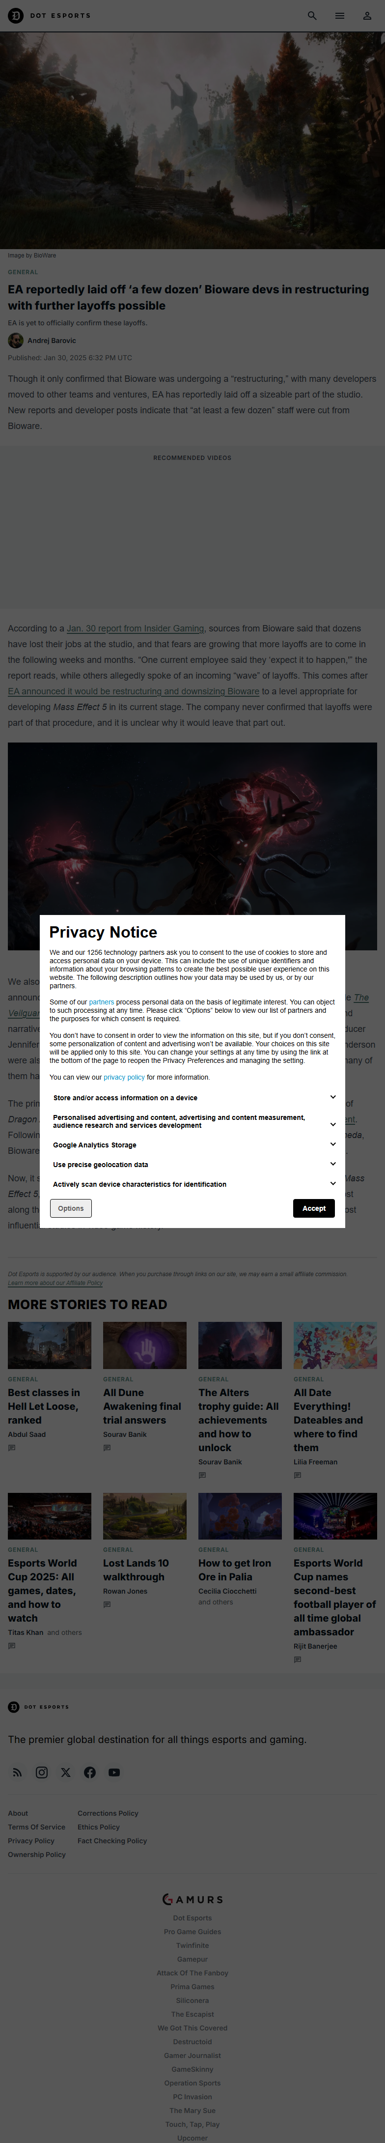Screen dimensions: 385x2143
Task: Open Terms Of Service footer link
Action: coord(37,1827)
